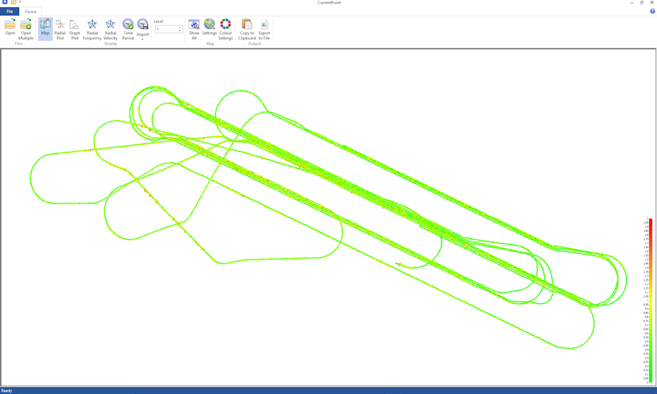The image size is (657, 394).
Task: Expand the Import dropdown arrow
Action: [143, 39]
